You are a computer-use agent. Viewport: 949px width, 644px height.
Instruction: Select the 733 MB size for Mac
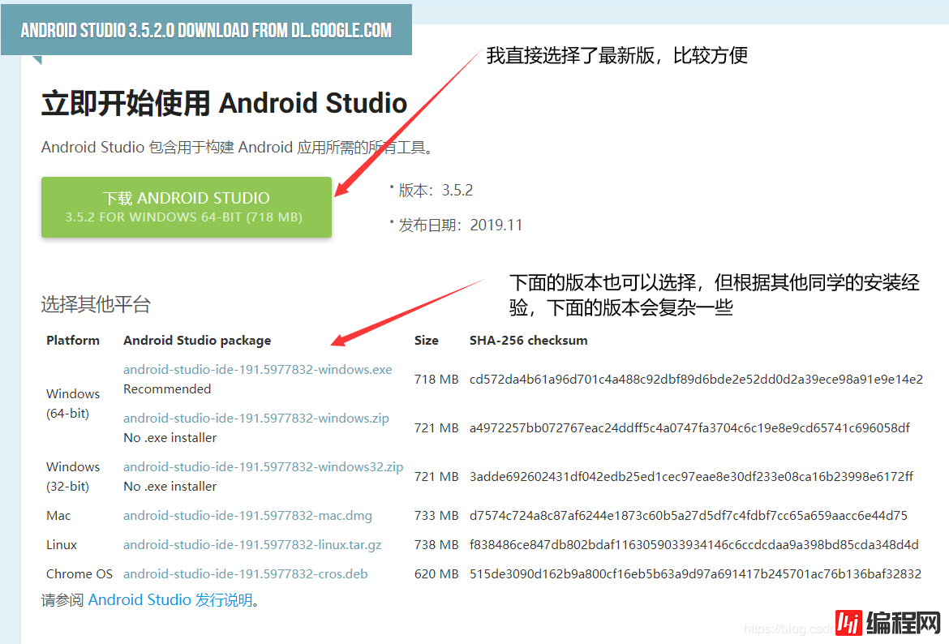[436, 516]
